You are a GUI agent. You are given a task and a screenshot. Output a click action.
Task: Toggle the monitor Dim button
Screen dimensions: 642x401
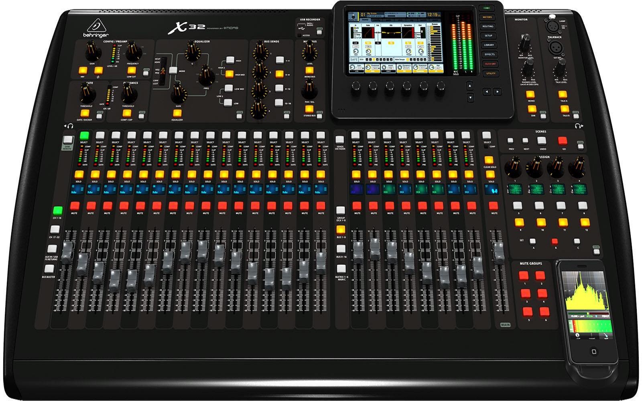[x=532, y=109]
